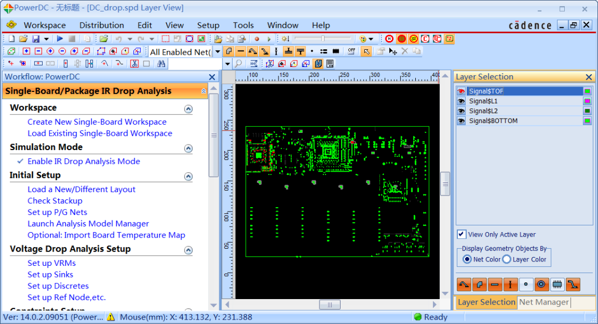The width and height of the screenshot is (598, 324).
Task: Click the Signal$L1 magenta color swatch
Action: [587, 101]
